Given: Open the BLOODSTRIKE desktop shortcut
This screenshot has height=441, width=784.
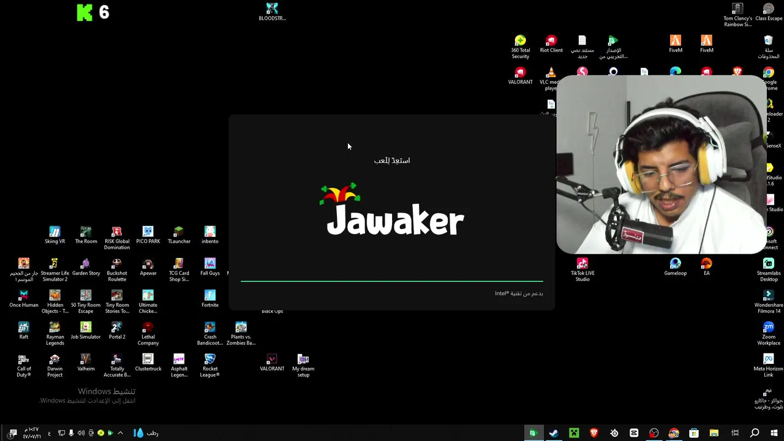Looking at the screenshot, I should click(272, 12).
